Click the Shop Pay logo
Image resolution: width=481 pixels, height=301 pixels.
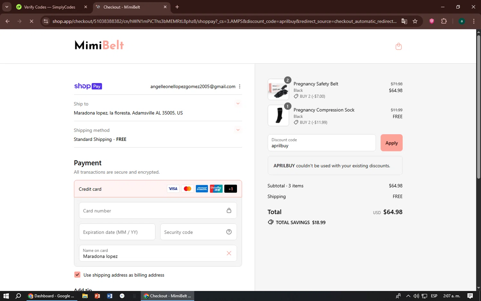88,86
